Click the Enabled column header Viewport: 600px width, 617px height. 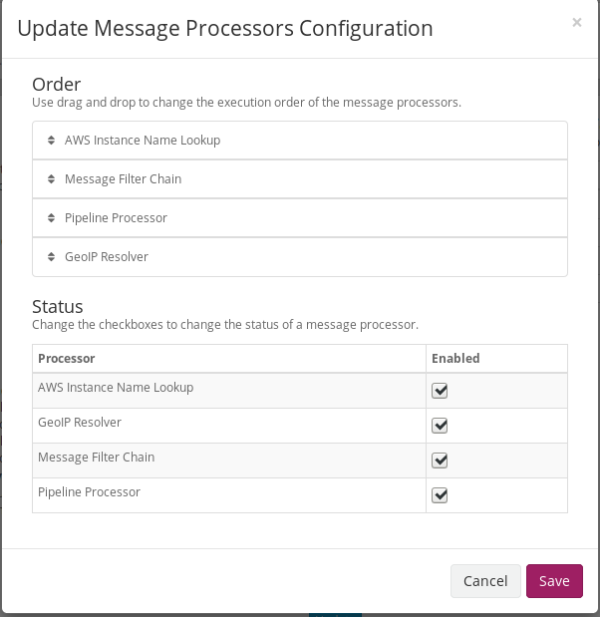[454, 358]
